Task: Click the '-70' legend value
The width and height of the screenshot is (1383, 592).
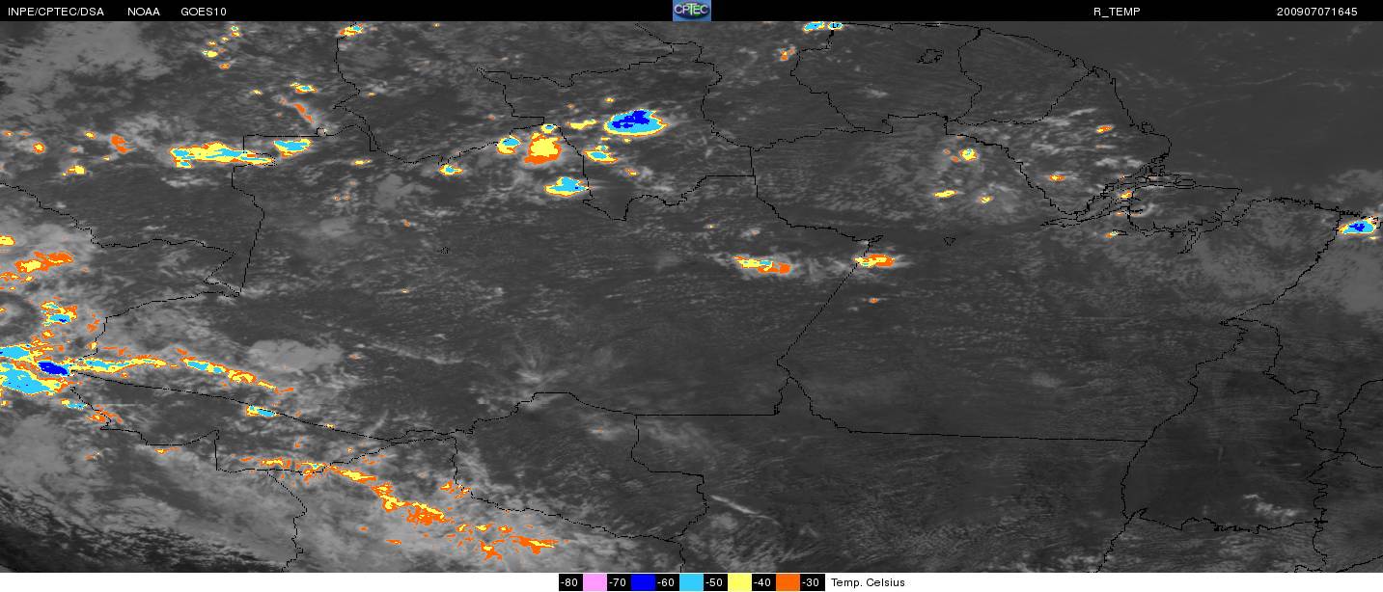Action: 618,582
